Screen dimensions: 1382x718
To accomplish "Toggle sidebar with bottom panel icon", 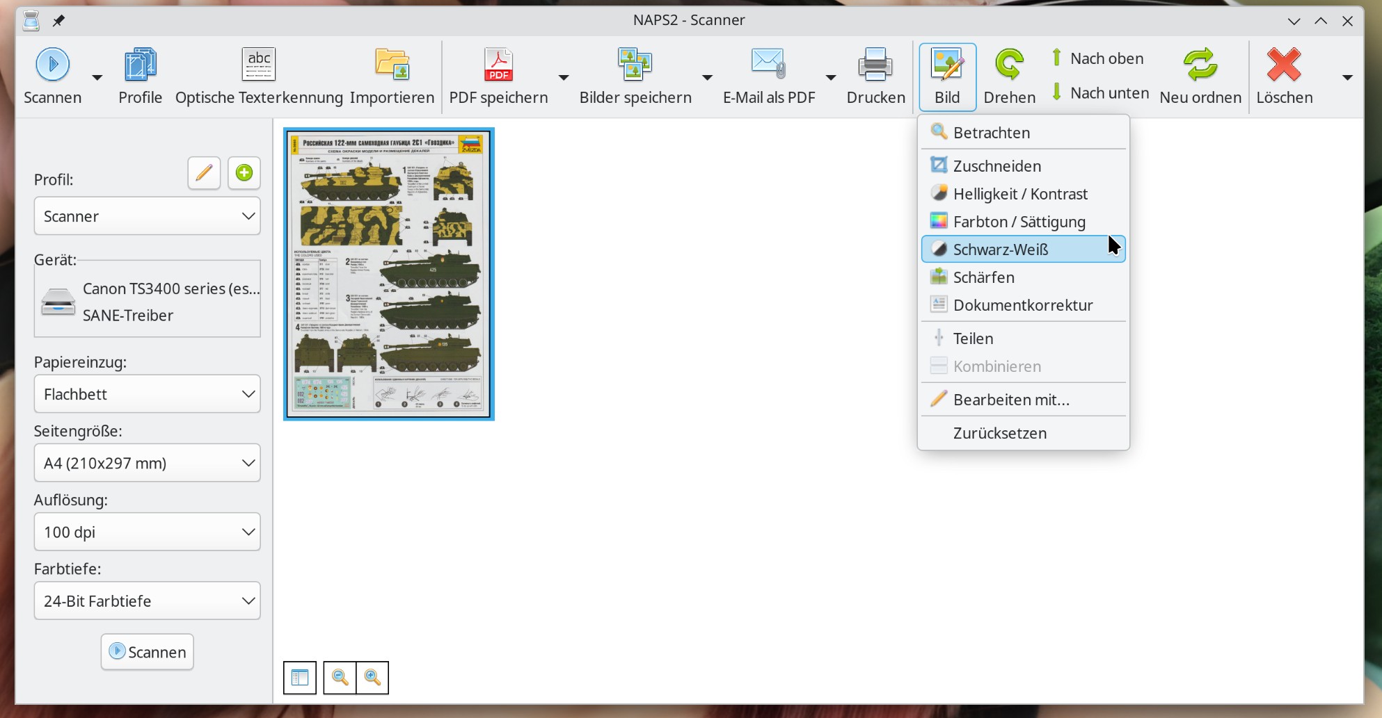I will [300, 677].
